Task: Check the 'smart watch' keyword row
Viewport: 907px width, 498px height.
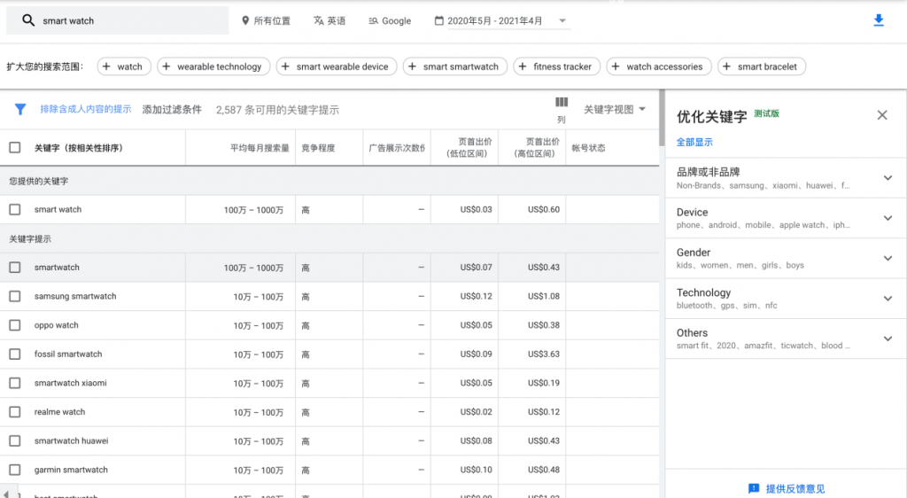Action: tap(15, 209)
